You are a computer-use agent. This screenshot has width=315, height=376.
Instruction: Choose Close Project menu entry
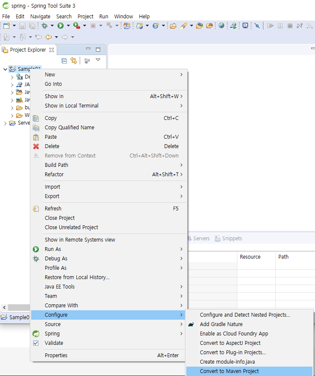click(x=108, y=218)
